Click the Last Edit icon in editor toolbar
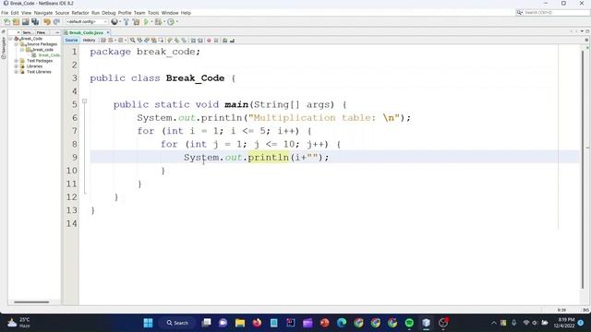This screenshot has width=591, height=332. (103, 41)
